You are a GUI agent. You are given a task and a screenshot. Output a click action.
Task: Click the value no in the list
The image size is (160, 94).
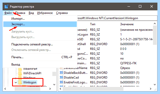(122, 58)
